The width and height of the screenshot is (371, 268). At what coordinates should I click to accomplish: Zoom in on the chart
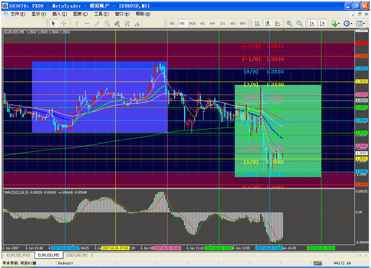pos(289,23)
